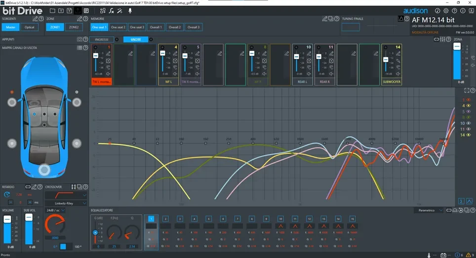Click speaker settings icon on channel 10
The image size is (476, 258).
(309, 61)
